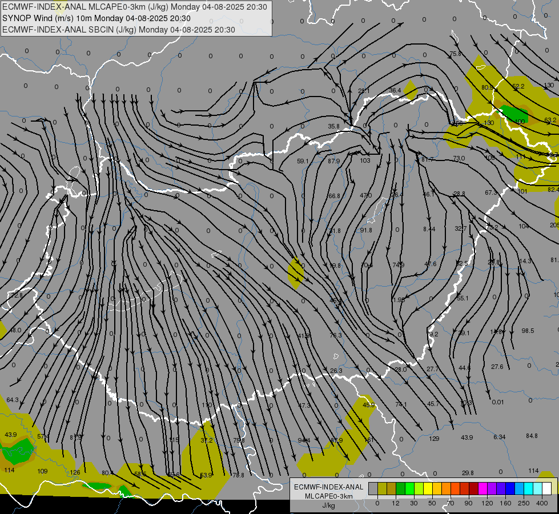Image resolution: width=559 pixels, height=514 pixels.
Task: Click the map value 26.3
Action: point(336,371)
